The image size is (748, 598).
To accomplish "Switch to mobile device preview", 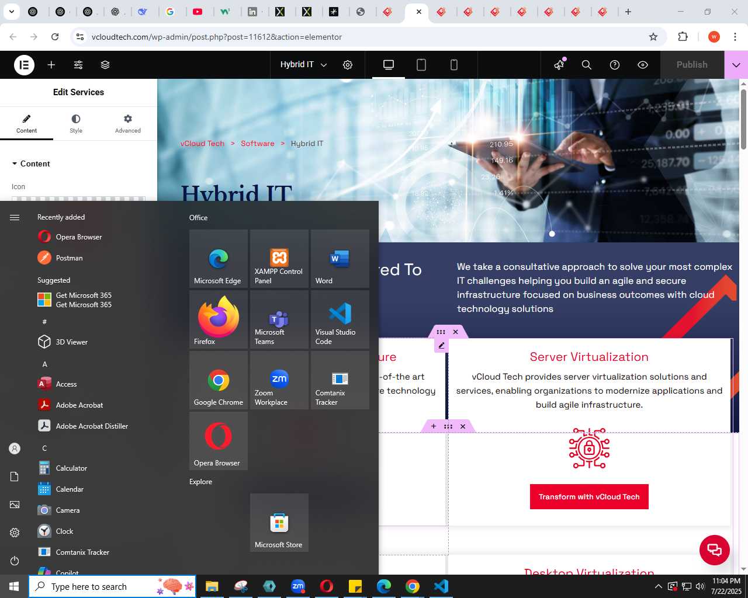I will point(454,65).
